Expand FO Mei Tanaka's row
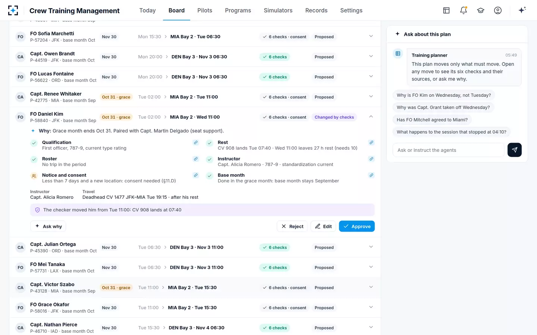This screenshot has height=335, width=537. tap(371, 267)
